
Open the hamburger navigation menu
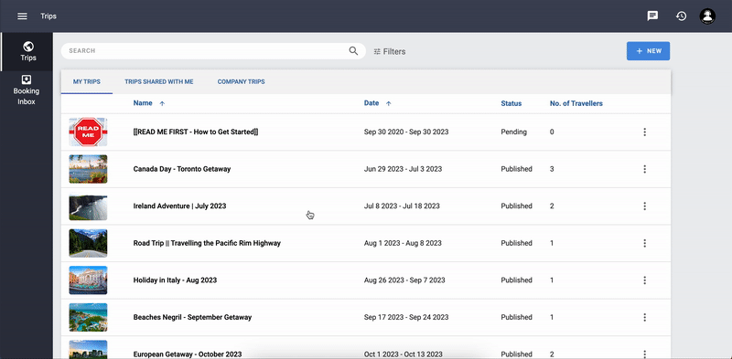tap(22, 16)
